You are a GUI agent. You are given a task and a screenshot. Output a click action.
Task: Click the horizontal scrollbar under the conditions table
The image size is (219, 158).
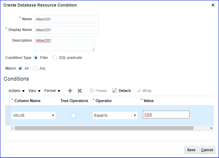(x=104, y=128)
